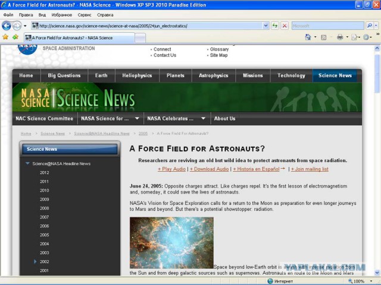Viewport: 381px width, 285px height.
Task: Click the Crab Nebula image
Action: 171,243
